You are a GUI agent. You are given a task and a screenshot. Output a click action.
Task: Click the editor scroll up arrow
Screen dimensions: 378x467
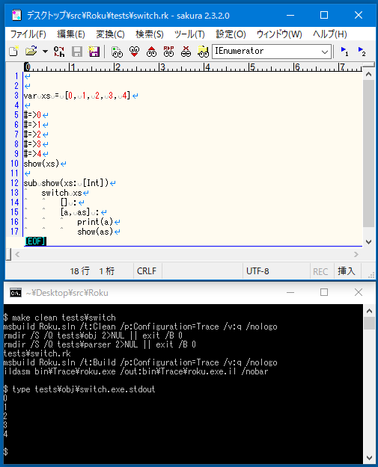[x=368, y=74]
